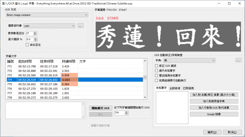Click the pixels-is-space field showing 27
The image size is (245, 137).
[30, 33]
